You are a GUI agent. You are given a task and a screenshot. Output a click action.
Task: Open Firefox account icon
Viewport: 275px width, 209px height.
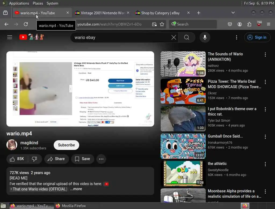(x=240, y=24)
